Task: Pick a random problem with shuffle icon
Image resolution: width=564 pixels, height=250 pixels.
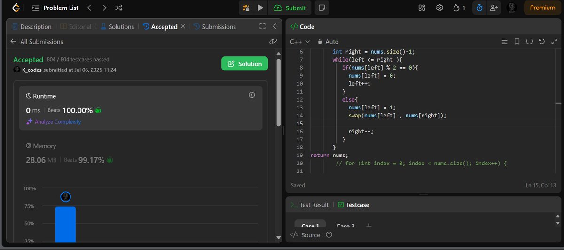Action: tap(119, 8)
